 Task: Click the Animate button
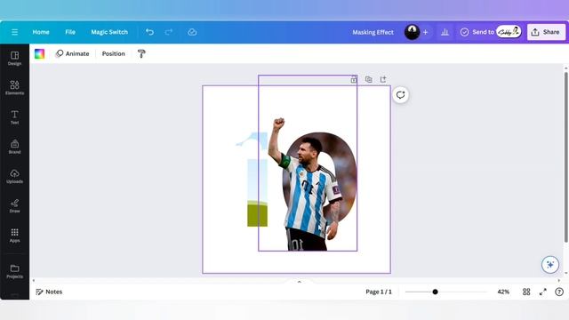[x=73, y=53]
